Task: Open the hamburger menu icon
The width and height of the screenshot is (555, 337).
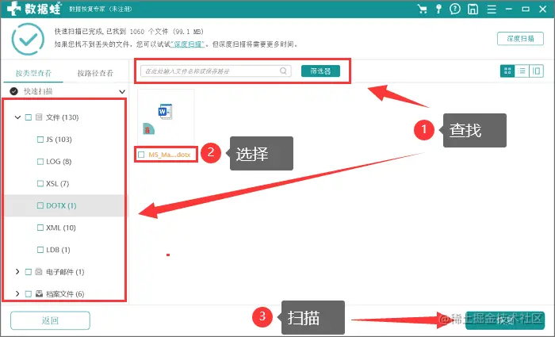Action: coord(492,10)
